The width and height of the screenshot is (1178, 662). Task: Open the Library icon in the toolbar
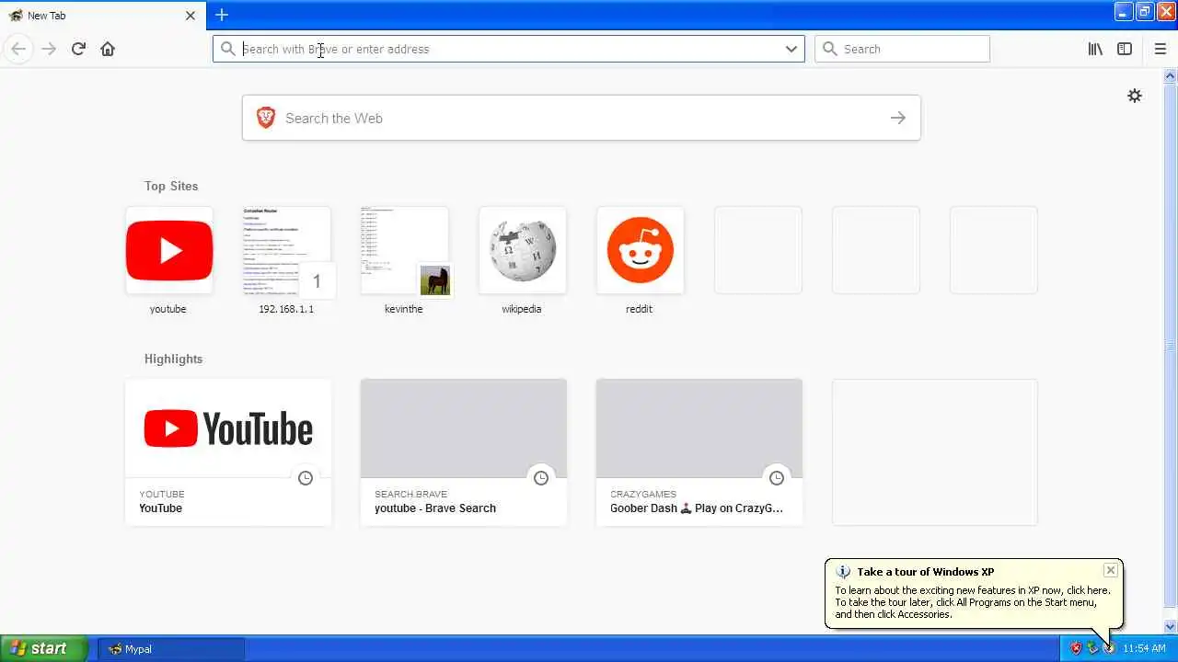pyautogui.click(x=1095, y=49)
